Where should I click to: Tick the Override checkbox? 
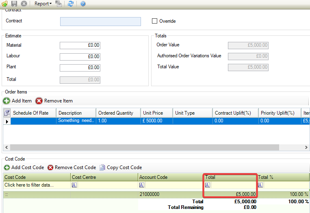(x=154, y=21)
